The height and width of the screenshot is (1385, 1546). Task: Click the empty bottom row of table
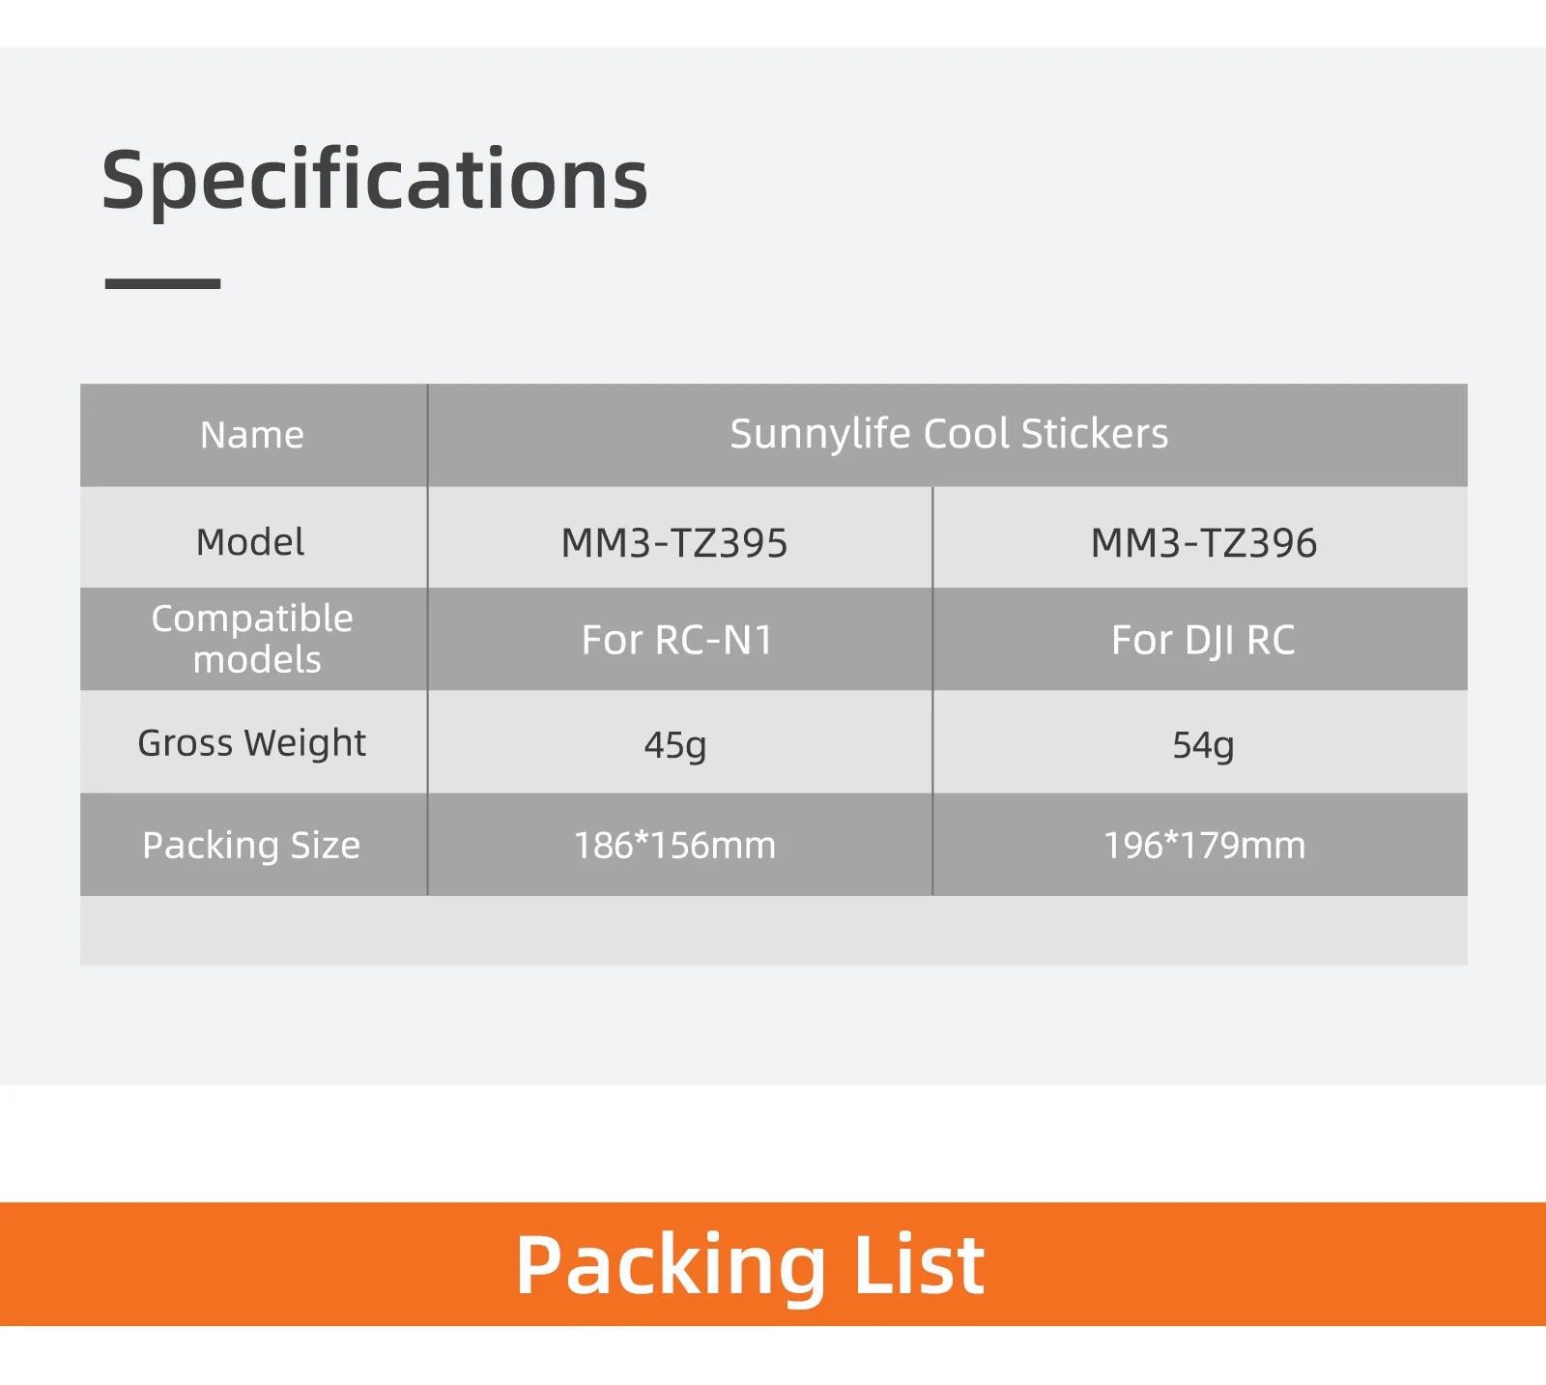[x=773, y=931]
